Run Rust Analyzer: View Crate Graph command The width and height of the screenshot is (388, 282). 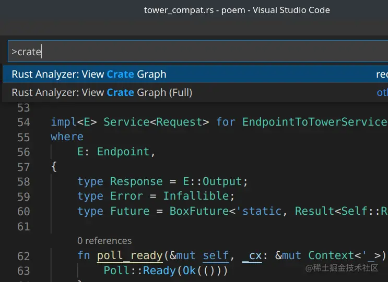pos(89,75)
